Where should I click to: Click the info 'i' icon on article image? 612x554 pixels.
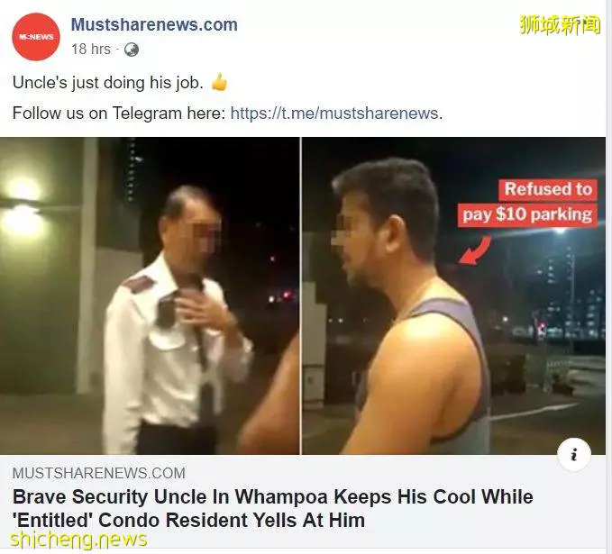click(574, 455)
